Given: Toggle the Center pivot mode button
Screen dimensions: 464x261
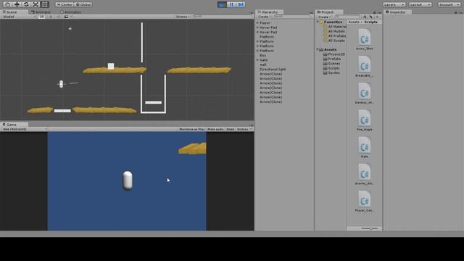Looking at the screenshot, I should (x=65, y=4).
